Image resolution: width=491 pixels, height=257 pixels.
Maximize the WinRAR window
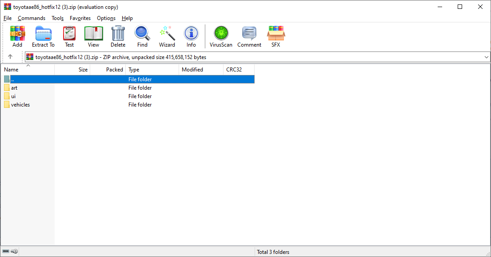pyautogui.click(x=460, y=7)
